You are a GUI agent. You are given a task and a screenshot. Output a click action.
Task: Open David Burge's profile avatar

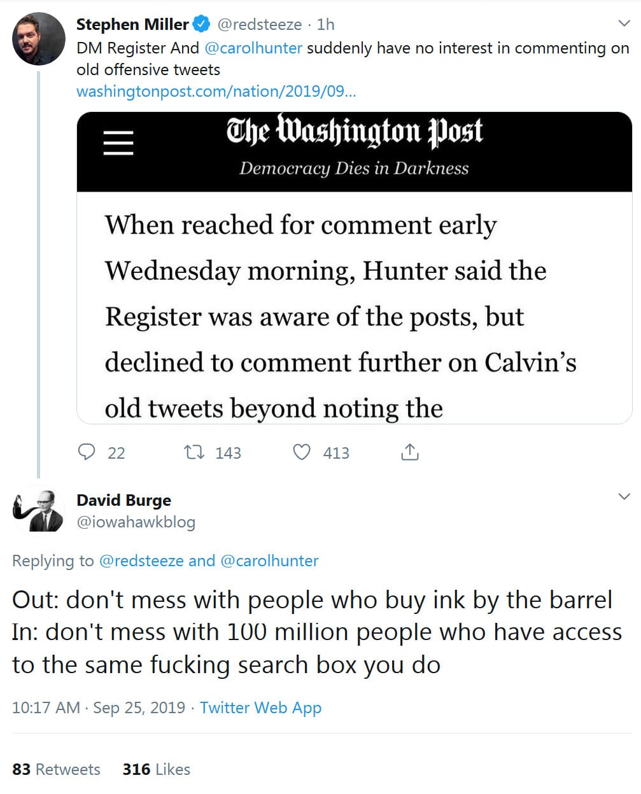coord(38,510)
